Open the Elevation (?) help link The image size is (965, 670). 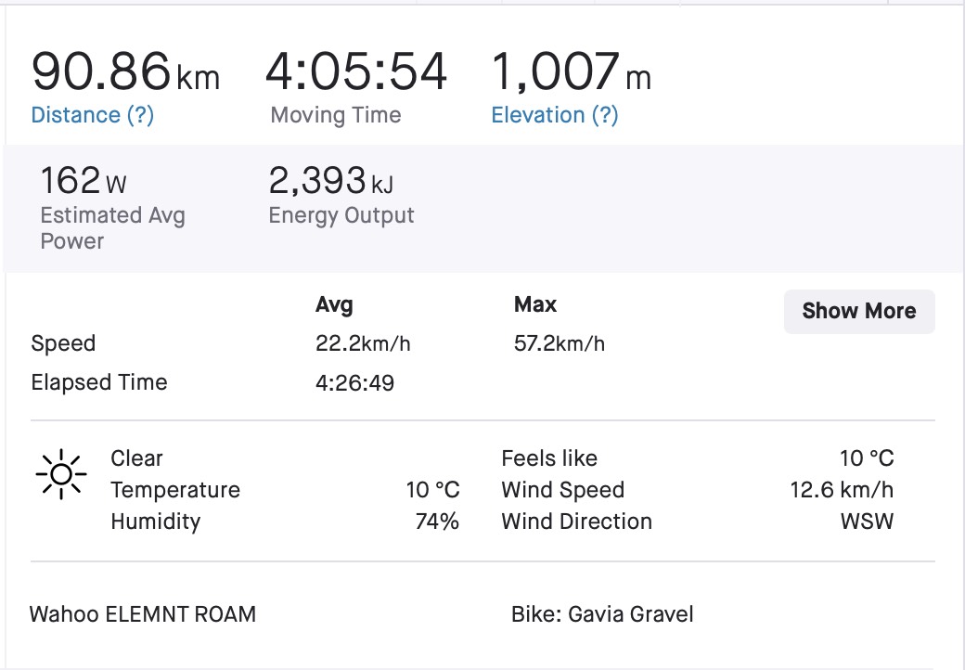coord(555,115)
